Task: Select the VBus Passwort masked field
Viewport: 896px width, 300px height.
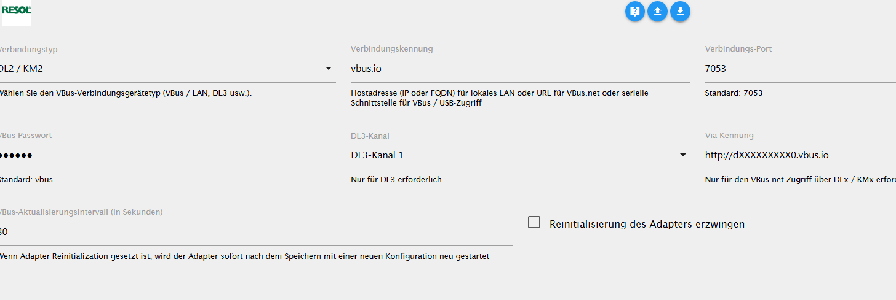Action: (166, 155)
